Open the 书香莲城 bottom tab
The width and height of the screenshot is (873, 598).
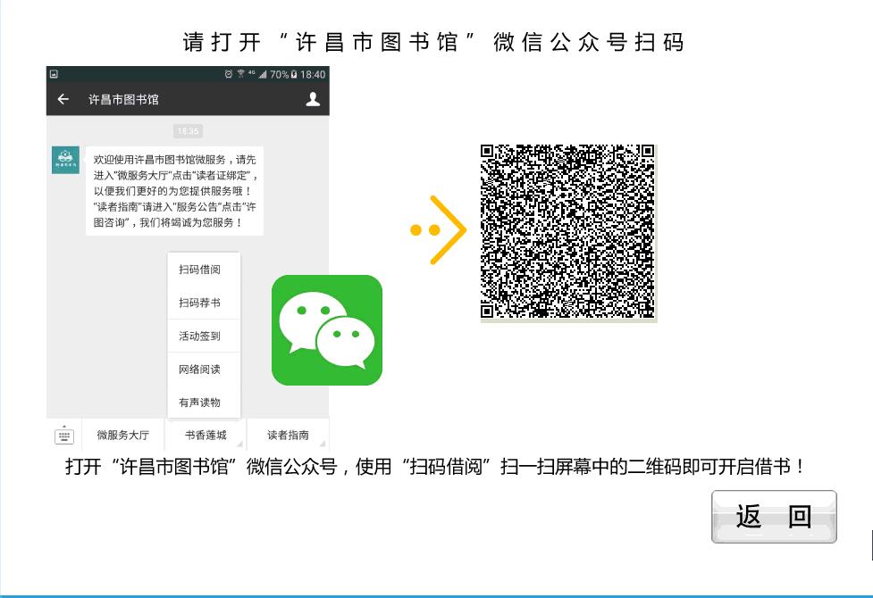(206, 435)
